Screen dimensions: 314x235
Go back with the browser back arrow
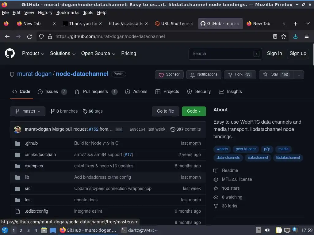7,37
